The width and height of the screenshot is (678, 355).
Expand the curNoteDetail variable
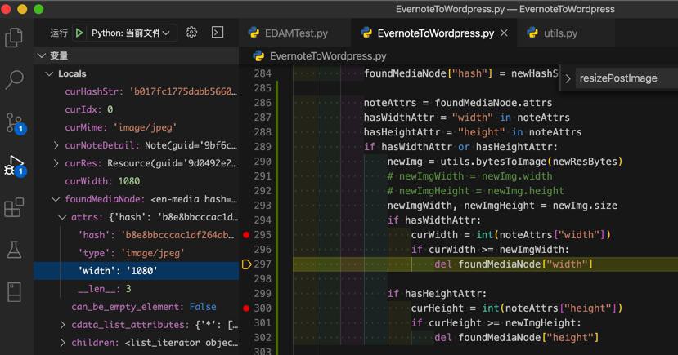(56, 145)
